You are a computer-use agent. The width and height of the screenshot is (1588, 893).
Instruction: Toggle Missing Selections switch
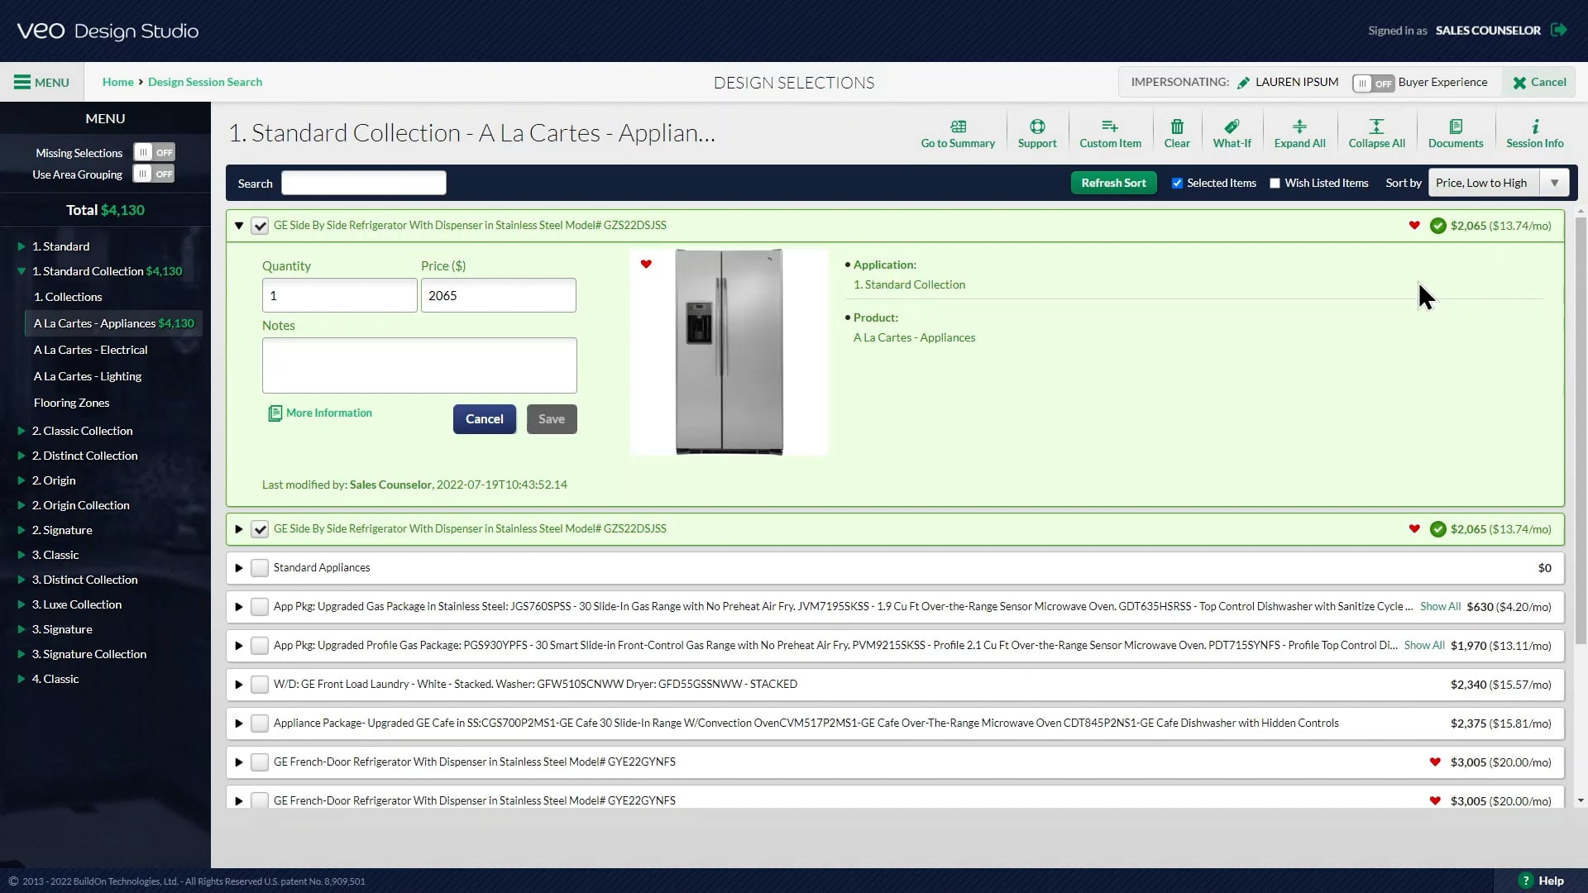[155, 152]
